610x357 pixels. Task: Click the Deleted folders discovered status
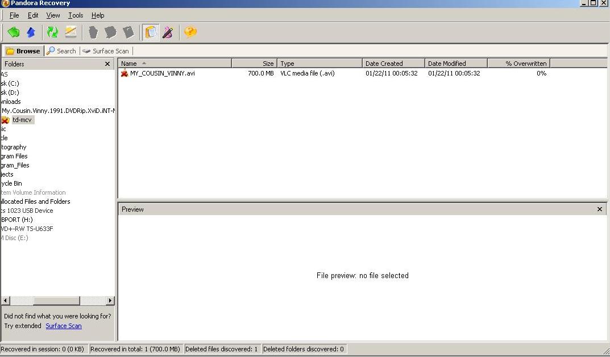(x=304, y=349)
